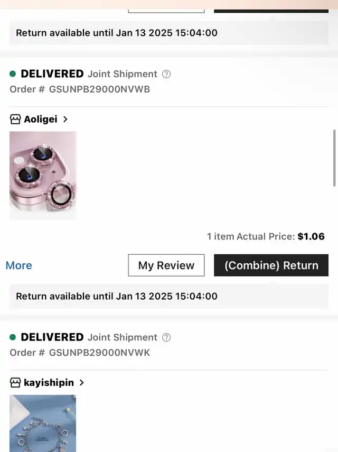Select order number GSUNPB29000NVWB text
338x452 pixels.
click(x=99, y=89)
